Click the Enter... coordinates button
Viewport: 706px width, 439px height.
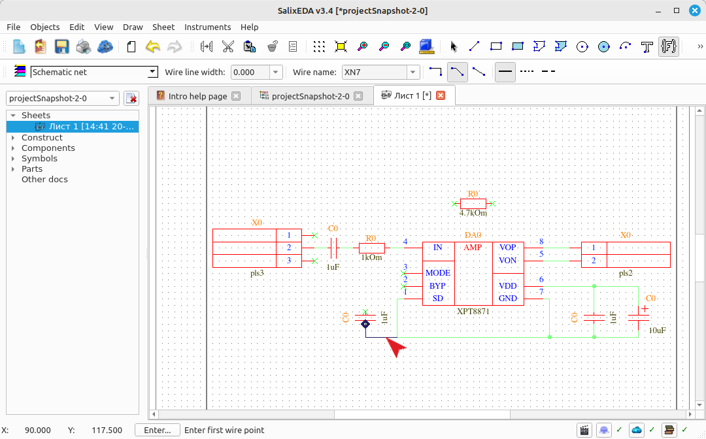click(x=157, y=430)
